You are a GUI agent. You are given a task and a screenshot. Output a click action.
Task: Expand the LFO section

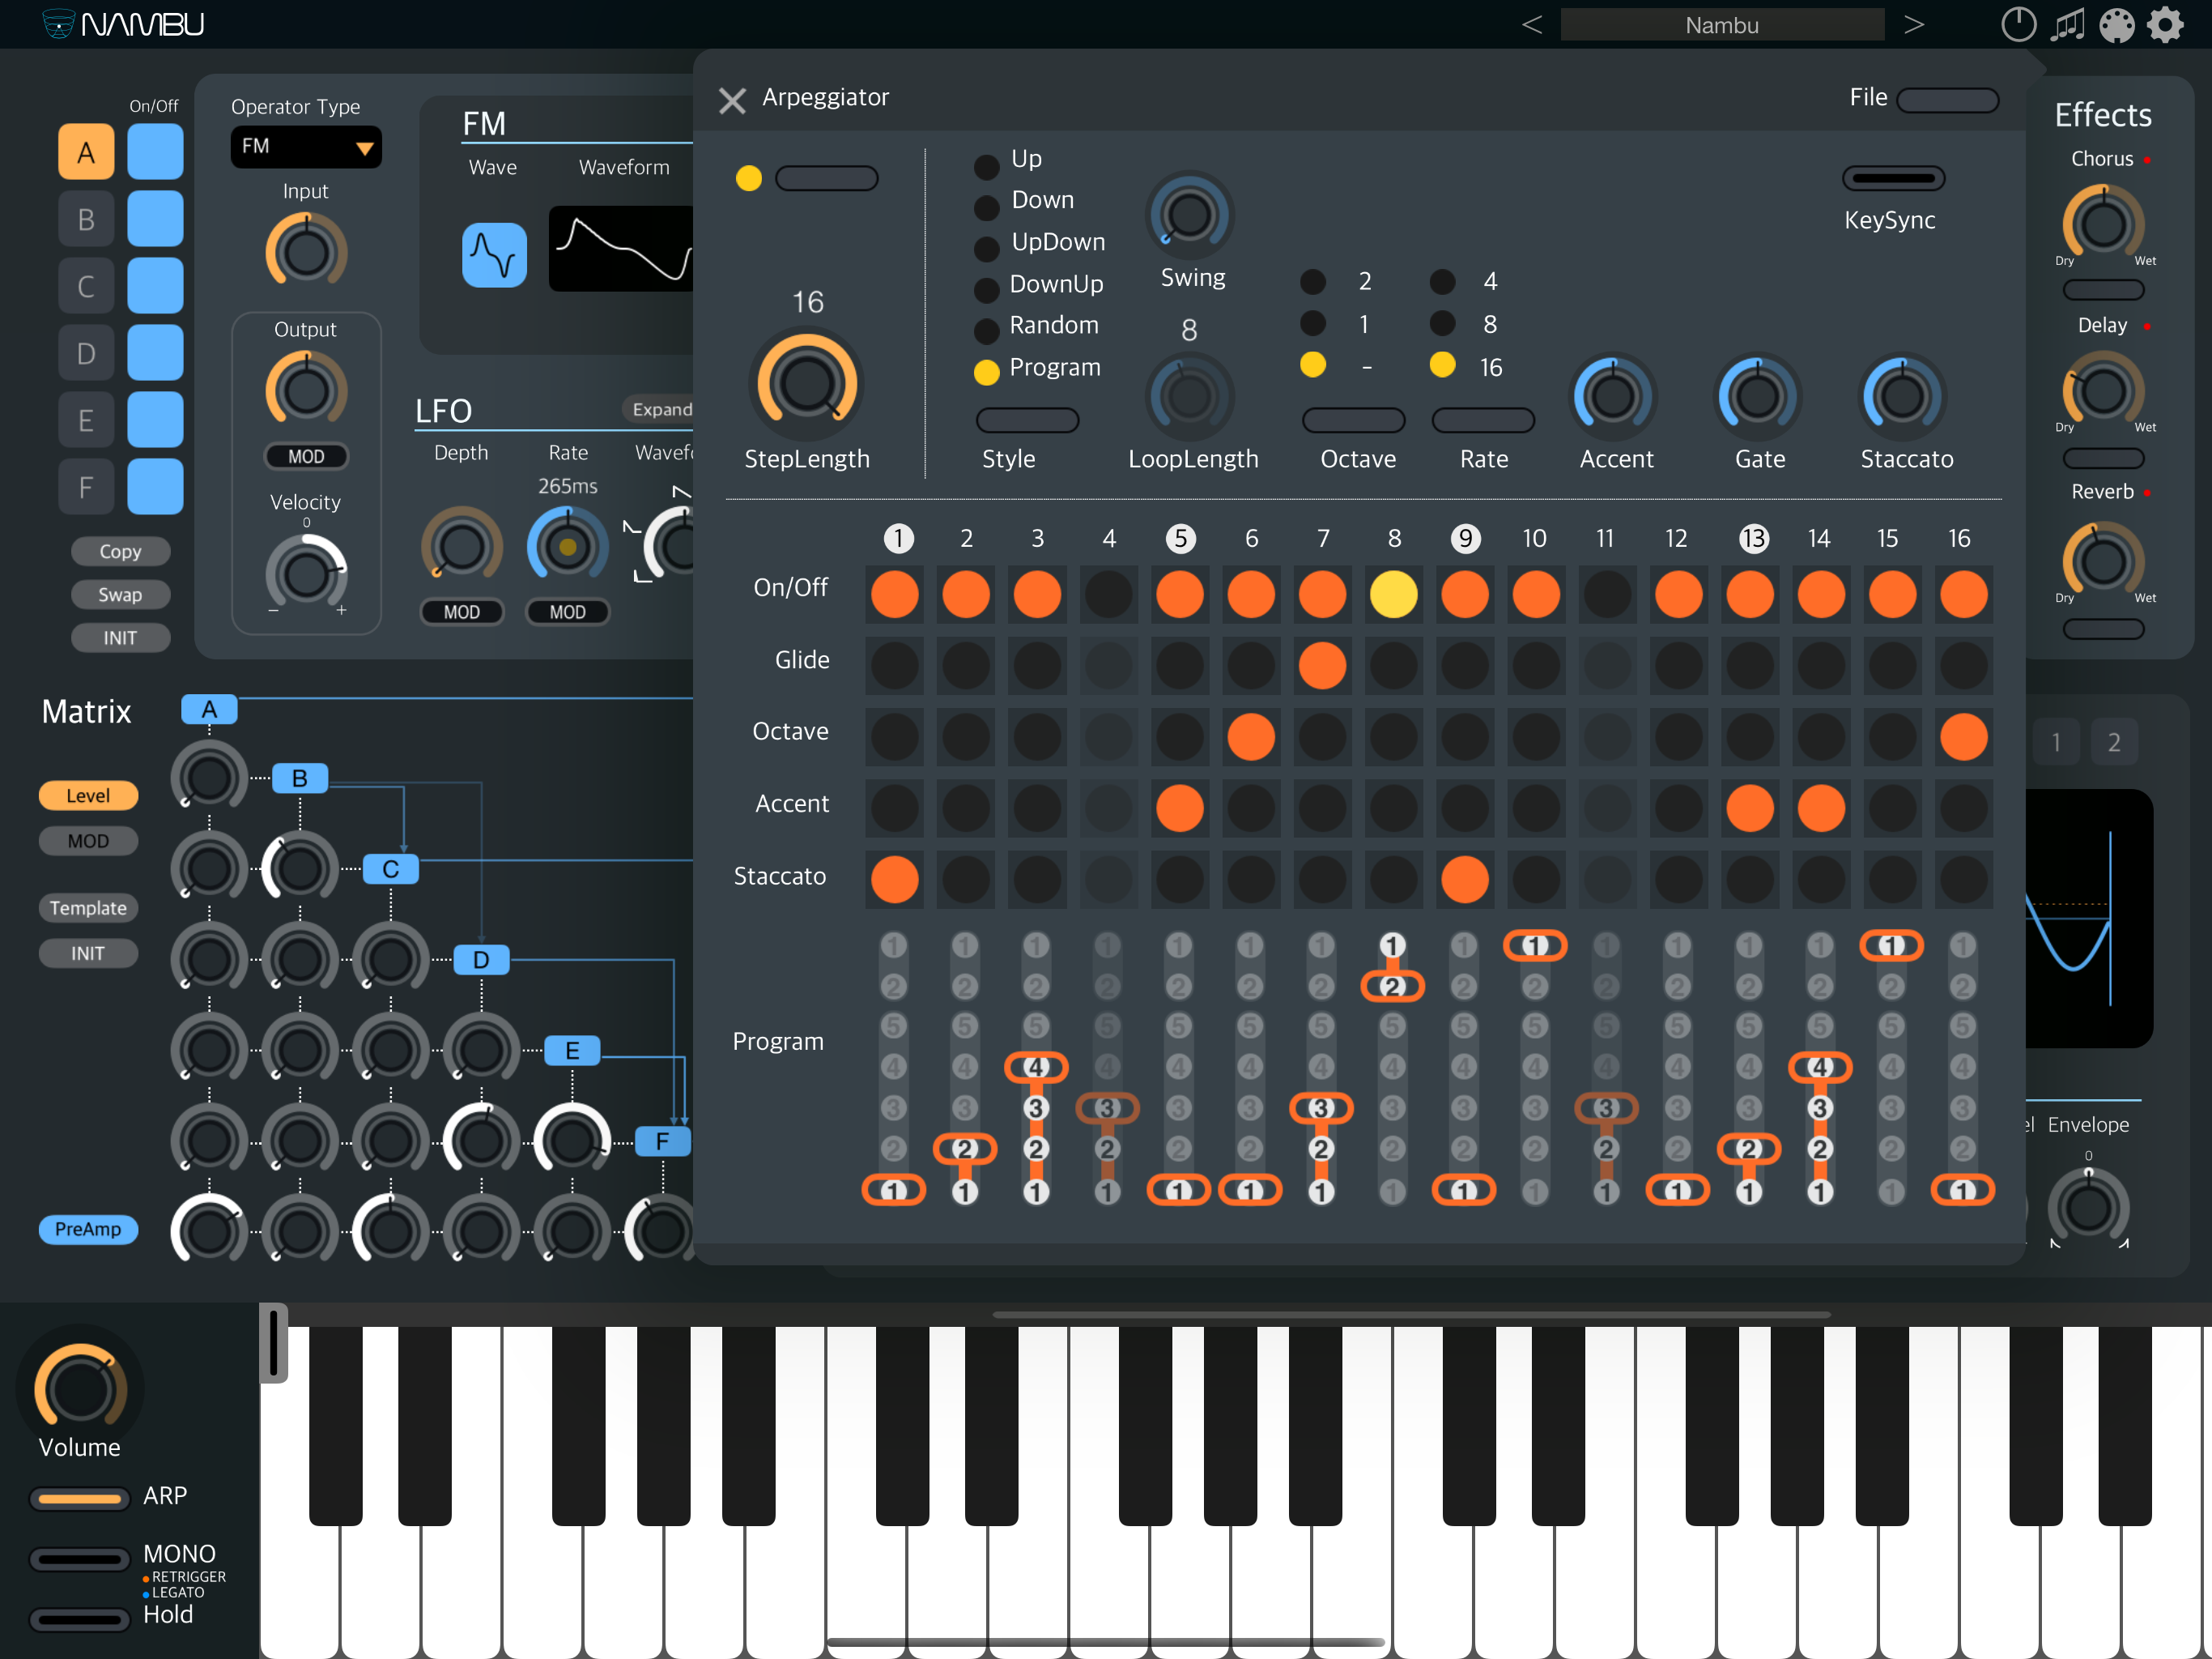point(661,409)
